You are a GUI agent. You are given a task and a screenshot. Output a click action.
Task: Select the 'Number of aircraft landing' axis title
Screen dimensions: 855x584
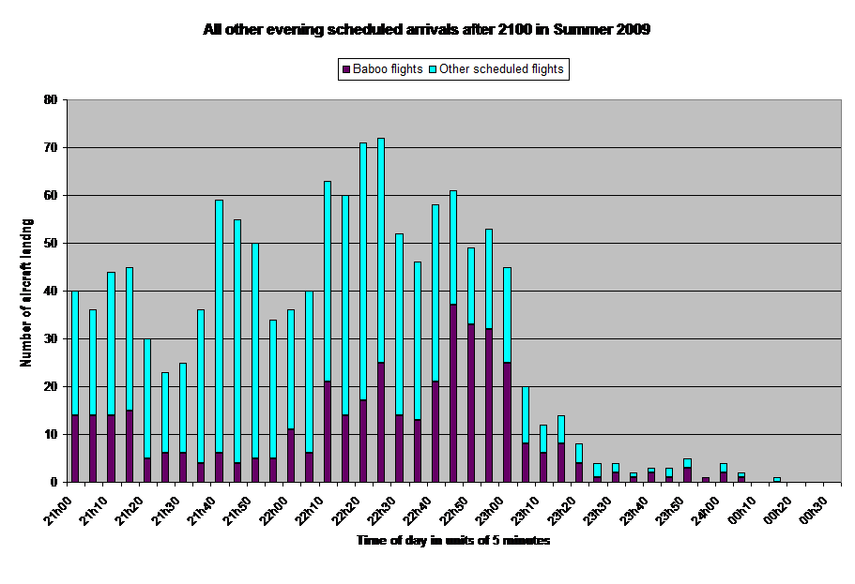coord(26,292)
